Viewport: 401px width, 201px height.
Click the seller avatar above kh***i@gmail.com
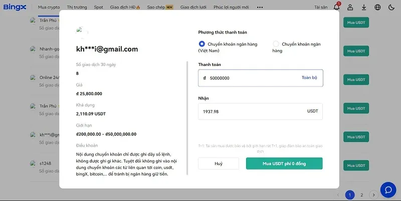81,33
